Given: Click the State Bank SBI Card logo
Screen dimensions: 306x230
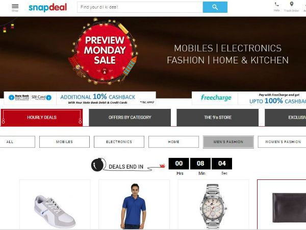Looking at the screenshot, I should 30,98.
